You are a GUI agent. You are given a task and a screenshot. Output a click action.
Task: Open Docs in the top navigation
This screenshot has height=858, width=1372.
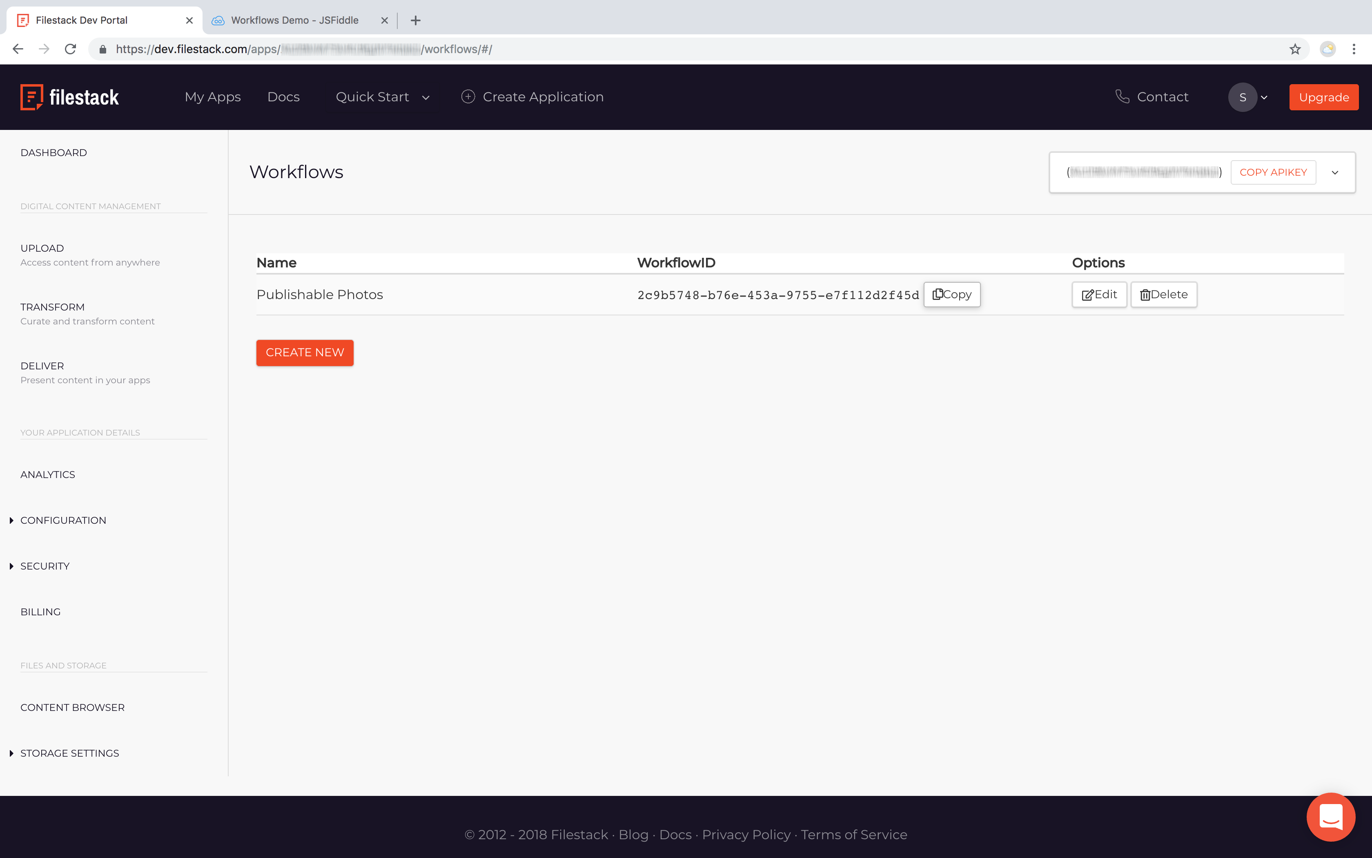[x=283, y=97]
